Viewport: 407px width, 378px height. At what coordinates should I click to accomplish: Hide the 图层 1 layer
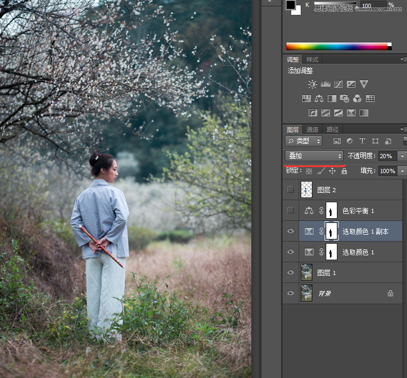[x=291, y=272]
